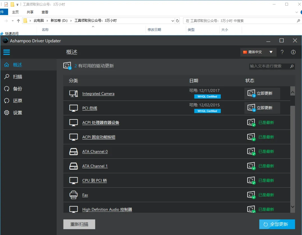Image resolution: width=302 pixels, height=235 pixels.
Task: Expand the 新加卷 (D:) breadcrumb chevron
Action: [71, 21]
